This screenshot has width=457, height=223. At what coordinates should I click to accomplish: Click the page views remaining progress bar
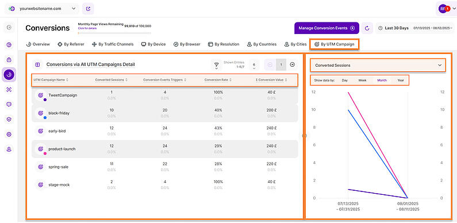pyautogui.click(x=114, y=33)
